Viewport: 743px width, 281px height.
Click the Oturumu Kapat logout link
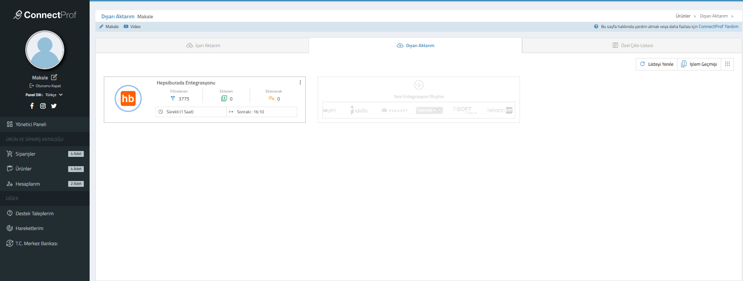click(x=46, y=86)
